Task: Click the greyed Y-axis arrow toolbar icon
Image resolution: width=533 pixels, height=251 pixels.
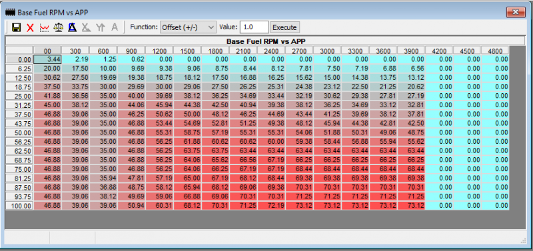Action: pos(101,27)
